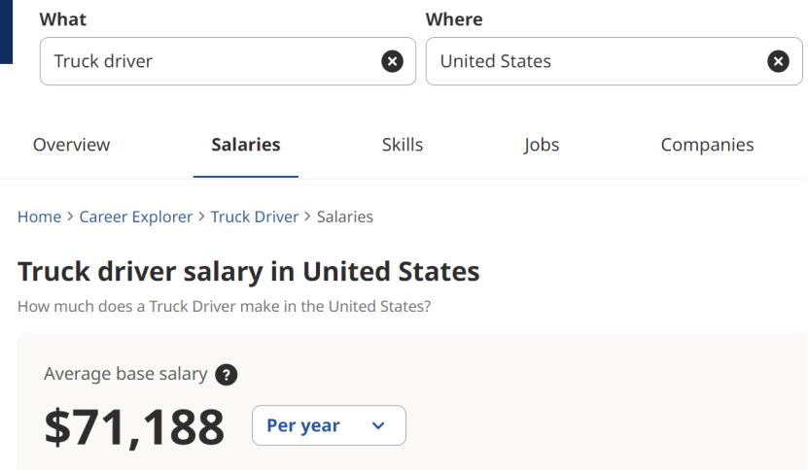Click the What field label
Viewport: 808px width, 470px height.
(63, 19)
